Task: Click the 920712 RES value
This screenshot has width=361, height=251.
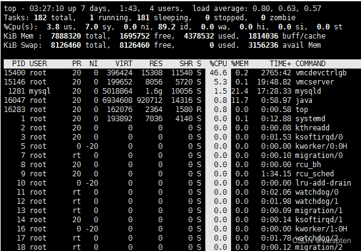Action: [150, 100]
